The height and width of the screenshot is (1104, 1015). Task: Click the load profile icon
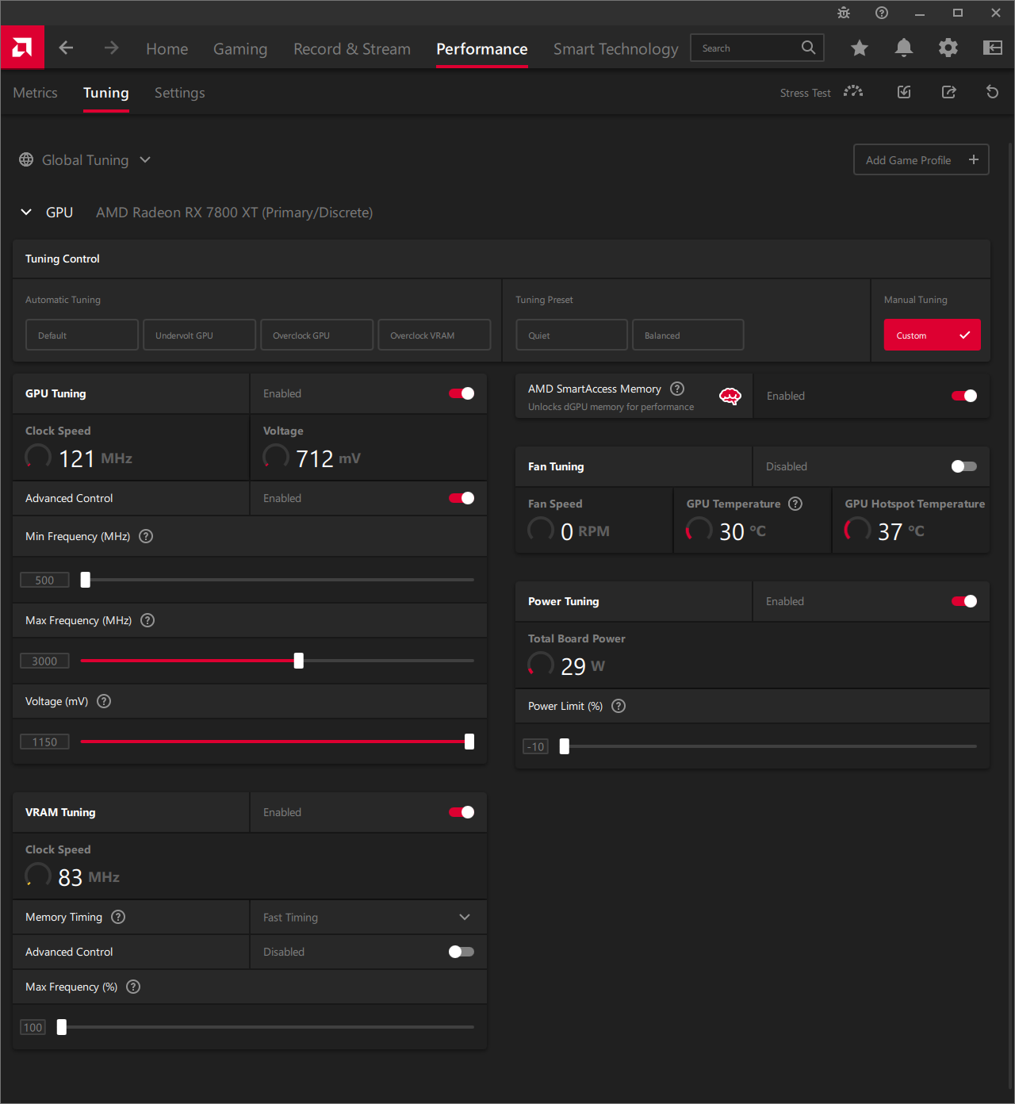tap(904, 92)
